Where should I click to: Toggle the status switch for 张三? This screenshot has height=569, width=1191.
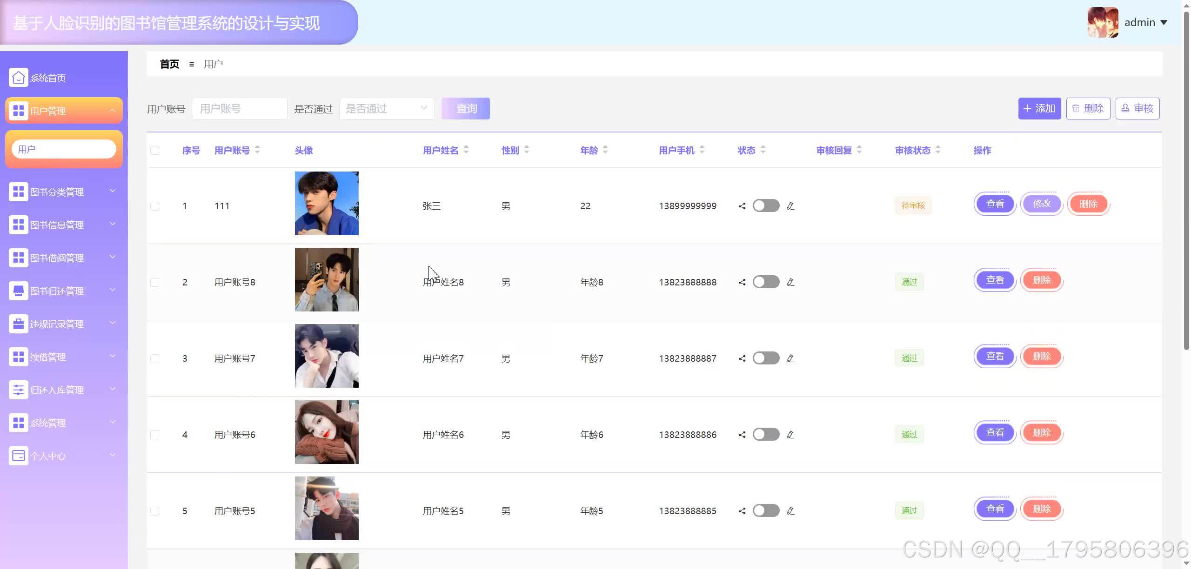point(766,205)
